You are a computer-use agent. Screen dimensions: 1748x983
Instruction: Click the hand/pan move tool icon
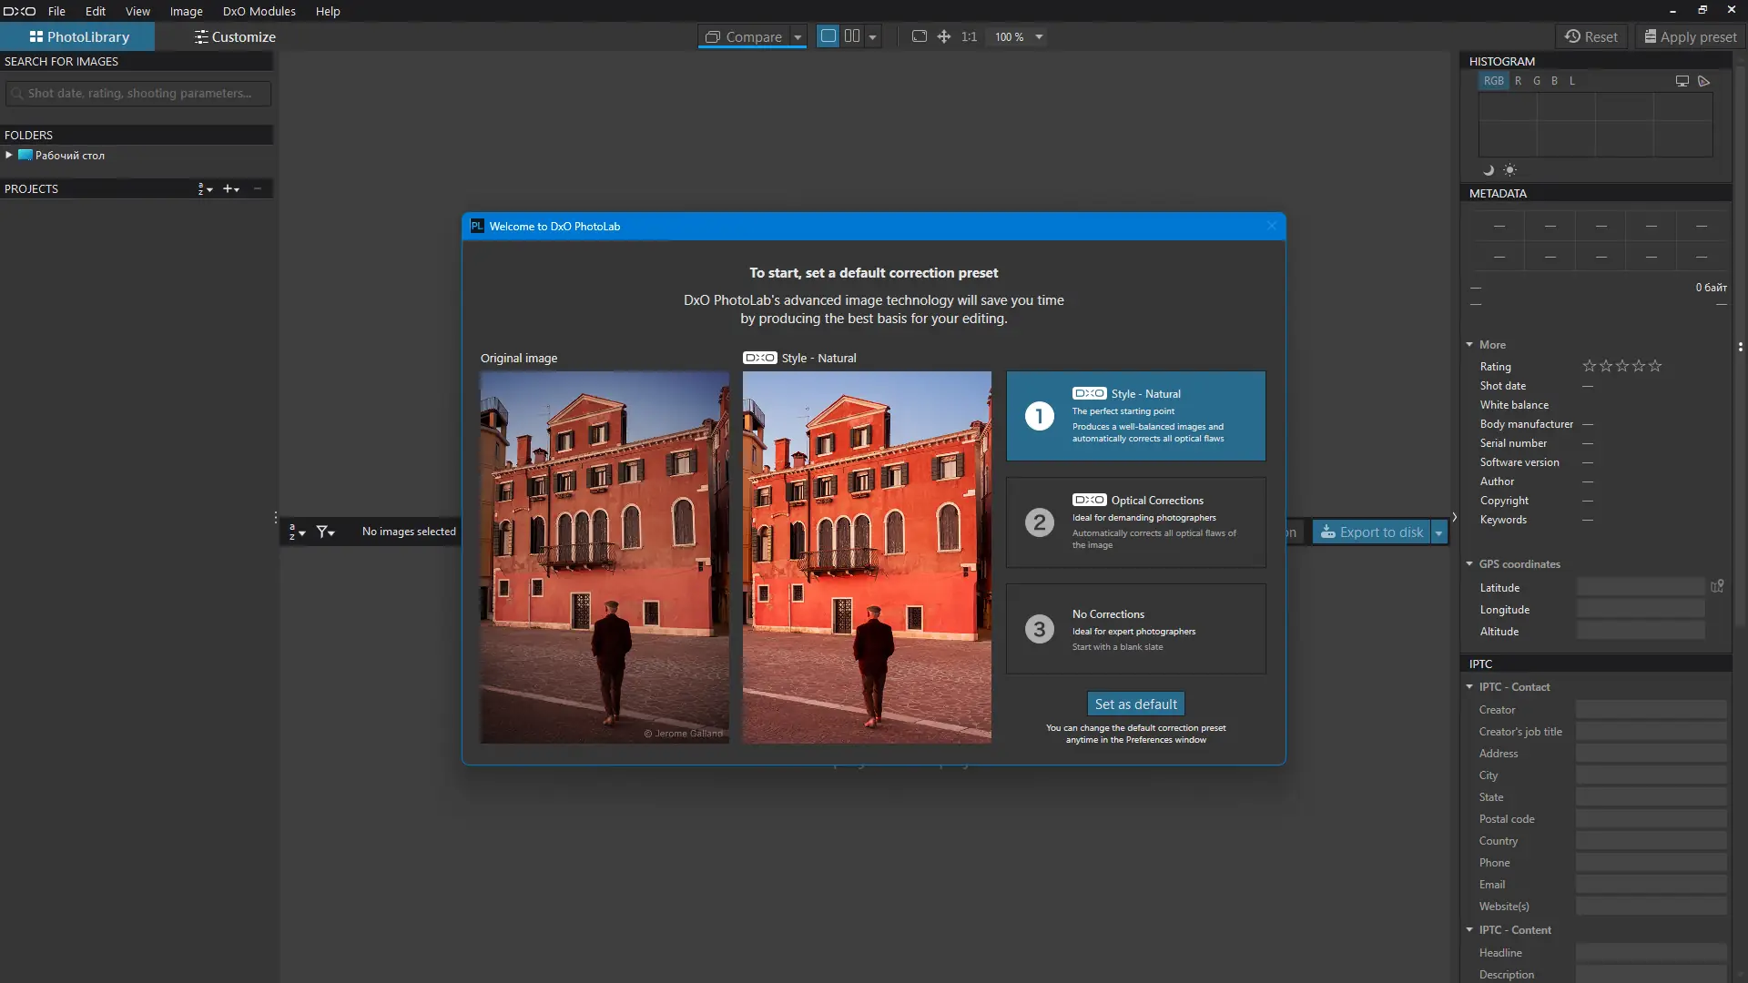[944, 36]
